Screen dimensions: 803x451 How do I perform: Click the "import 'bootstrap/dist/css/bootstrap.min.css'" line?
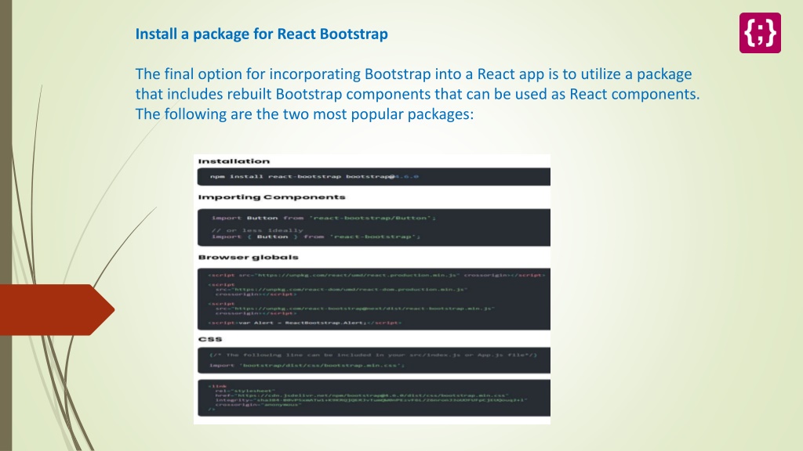pyautogui.click(x=307, y=365)
